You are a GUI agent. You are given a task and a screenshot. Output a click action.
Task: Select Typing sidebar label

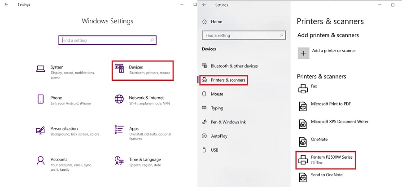click(x=217, y=108)
